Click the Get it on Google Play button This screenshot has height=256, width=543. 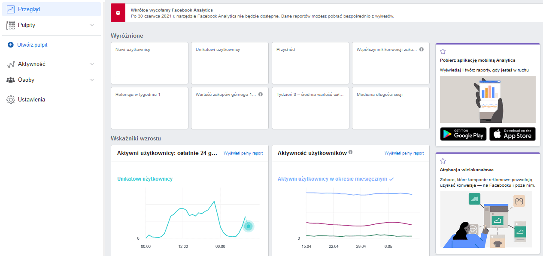tap(463, 134)
